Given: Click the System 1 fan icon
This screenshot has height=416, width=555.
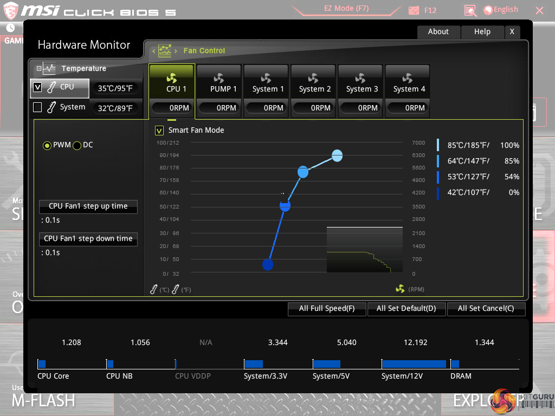Looking at the screenshot, I should [266, 78].
